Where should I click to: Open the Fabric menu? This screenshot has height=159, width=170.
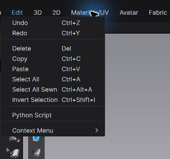tap(158, 13)
